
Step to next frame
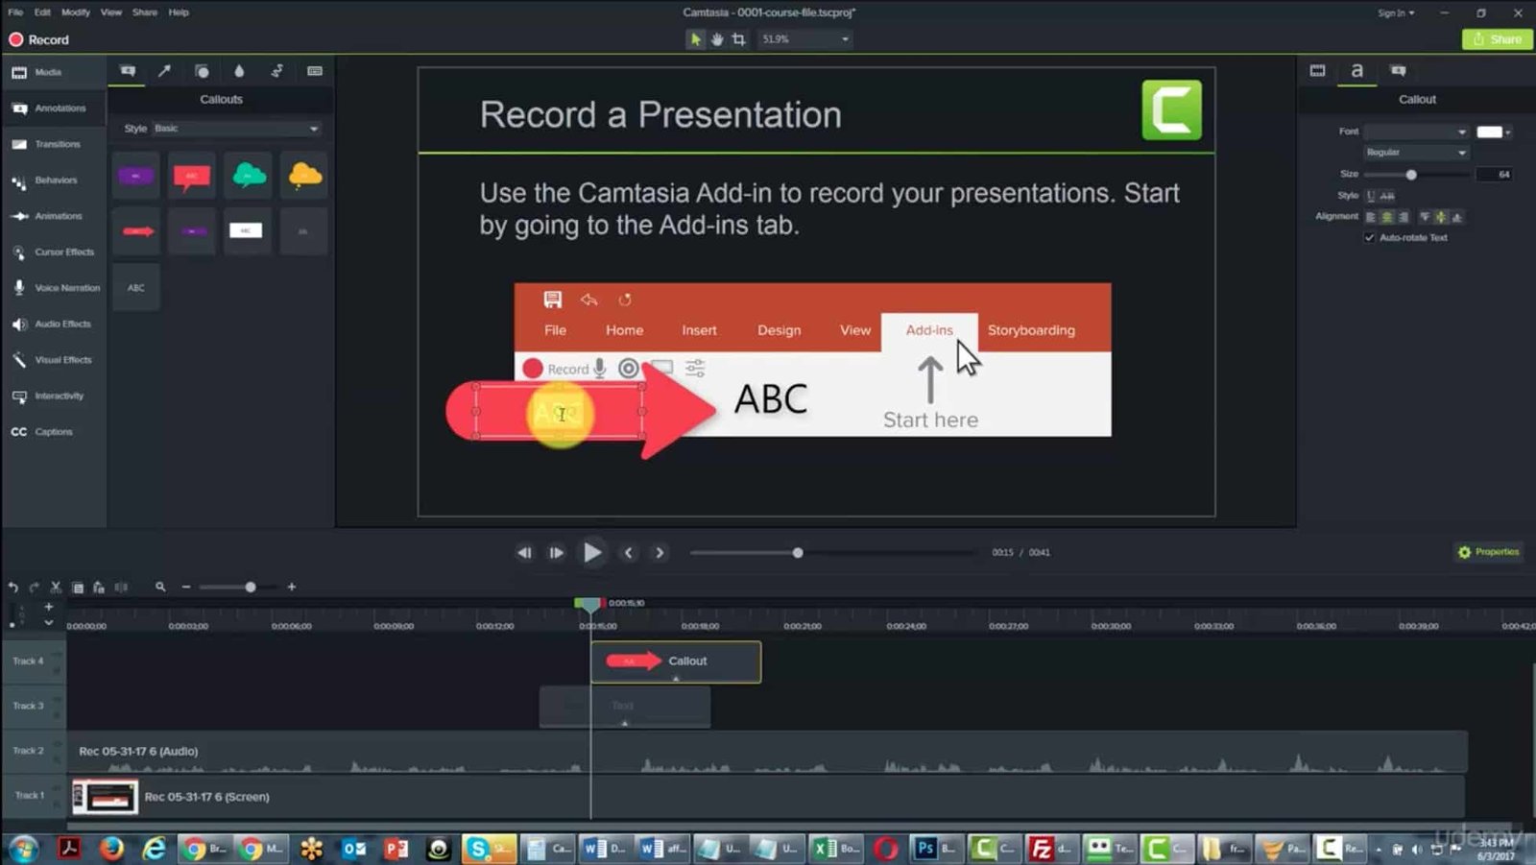coord(556,553)
